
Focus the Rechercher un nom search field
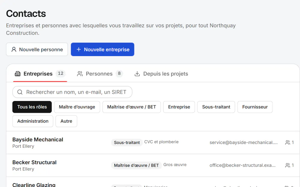tap(72, 92)
